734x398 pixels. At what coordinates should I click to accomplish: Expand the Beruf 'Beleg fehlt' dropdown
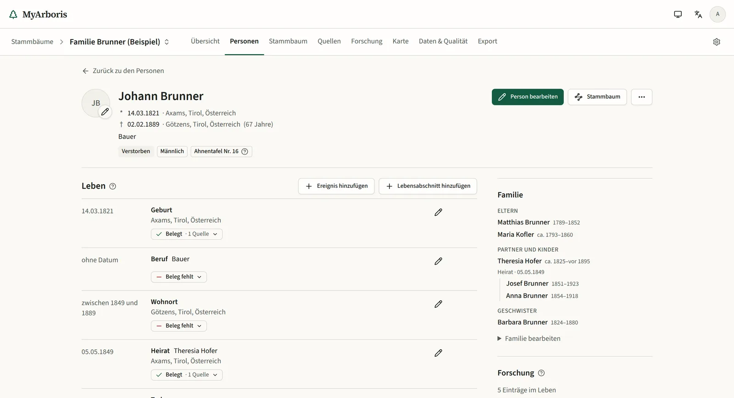pyautogui.click(x=179, y=277)
